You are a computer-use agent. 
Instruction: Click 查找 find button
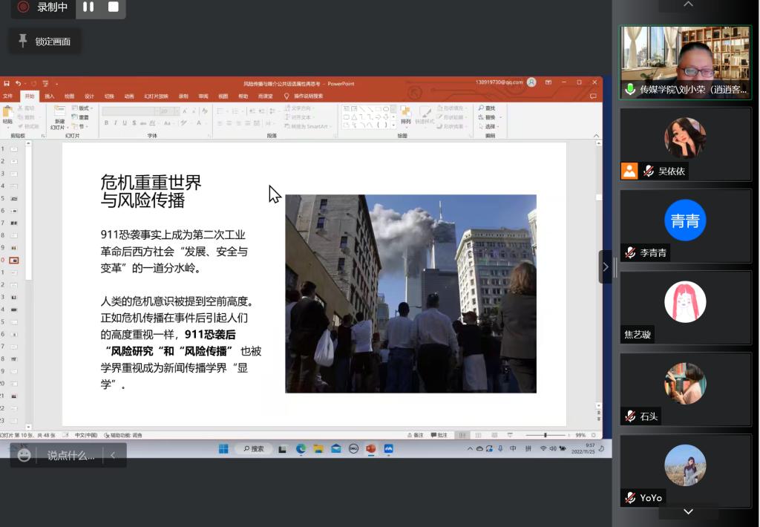[x=487, y=108]
